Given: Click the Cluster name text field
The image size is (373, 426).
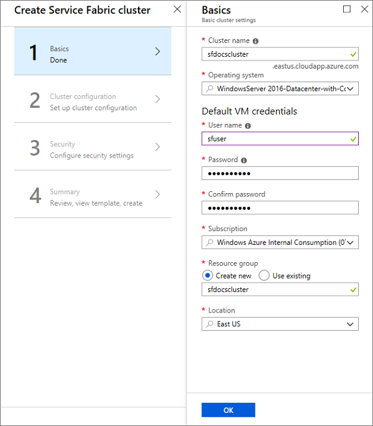Looking at the screenshot, I should coord(280,54).
